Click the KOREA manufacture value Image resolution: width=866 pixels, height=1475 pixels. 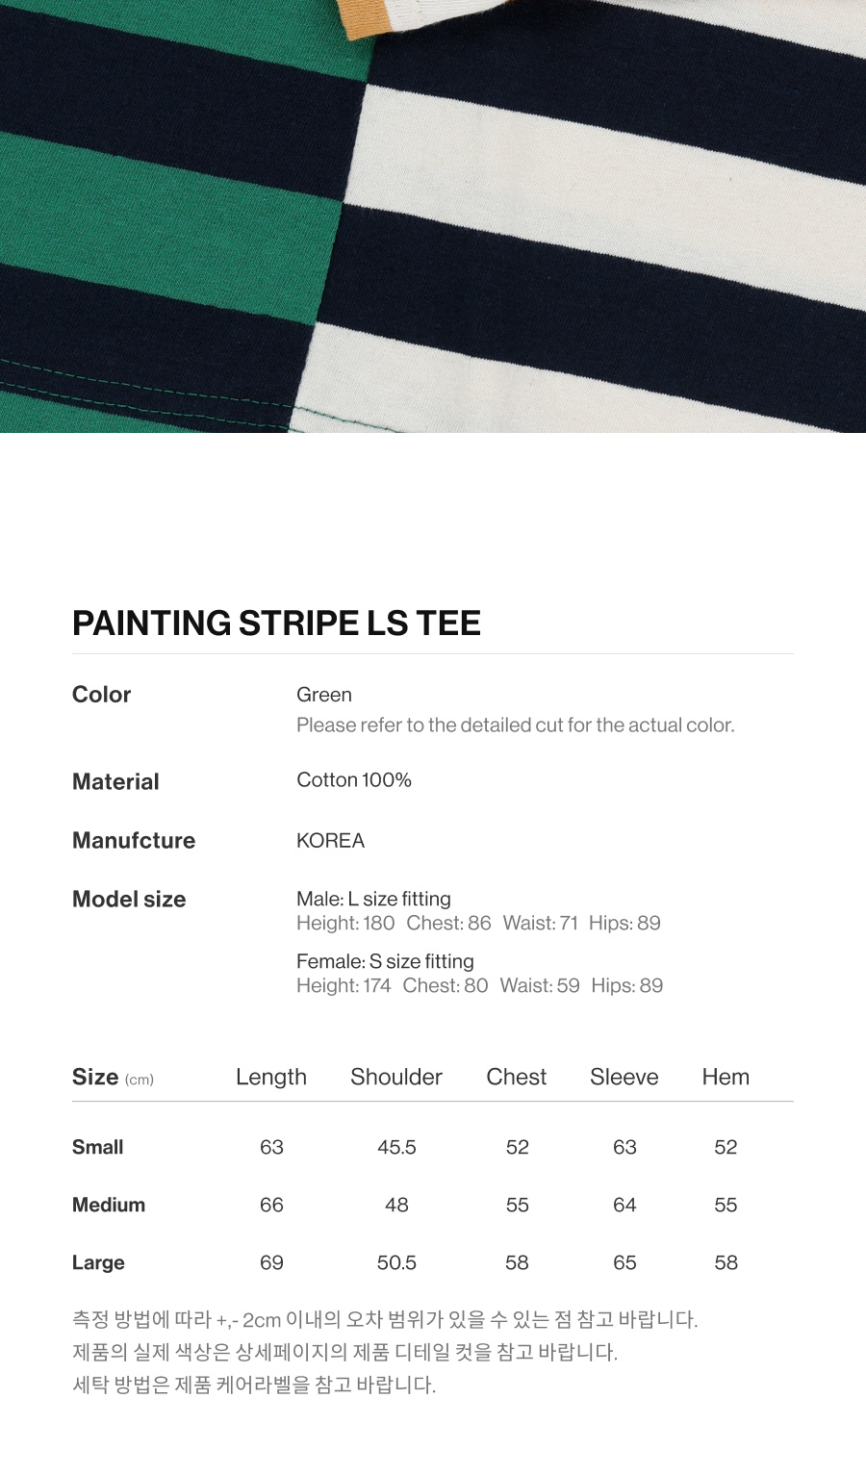point(330,841)
